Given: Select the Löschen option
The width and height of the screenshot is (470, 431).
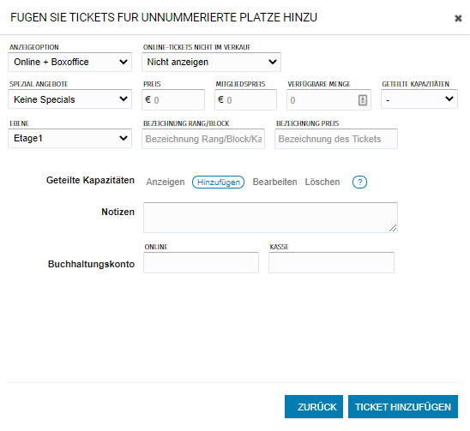Looking at the screenshot, I should pyautogui.click(x=322, y=183).
